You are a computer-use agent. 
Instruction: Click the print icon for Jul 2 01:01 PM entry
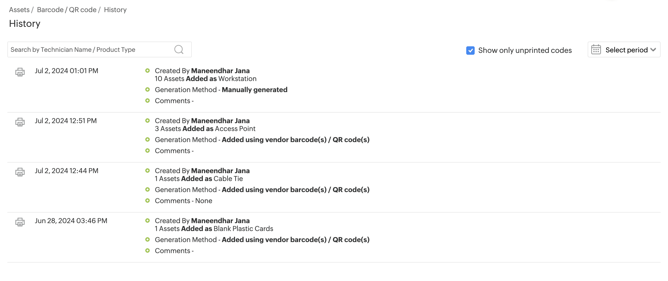click(x=20, y=72)
